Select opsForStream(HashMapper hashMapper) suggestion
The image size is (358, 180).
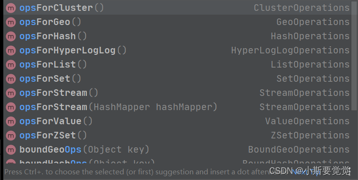[177, 107]
